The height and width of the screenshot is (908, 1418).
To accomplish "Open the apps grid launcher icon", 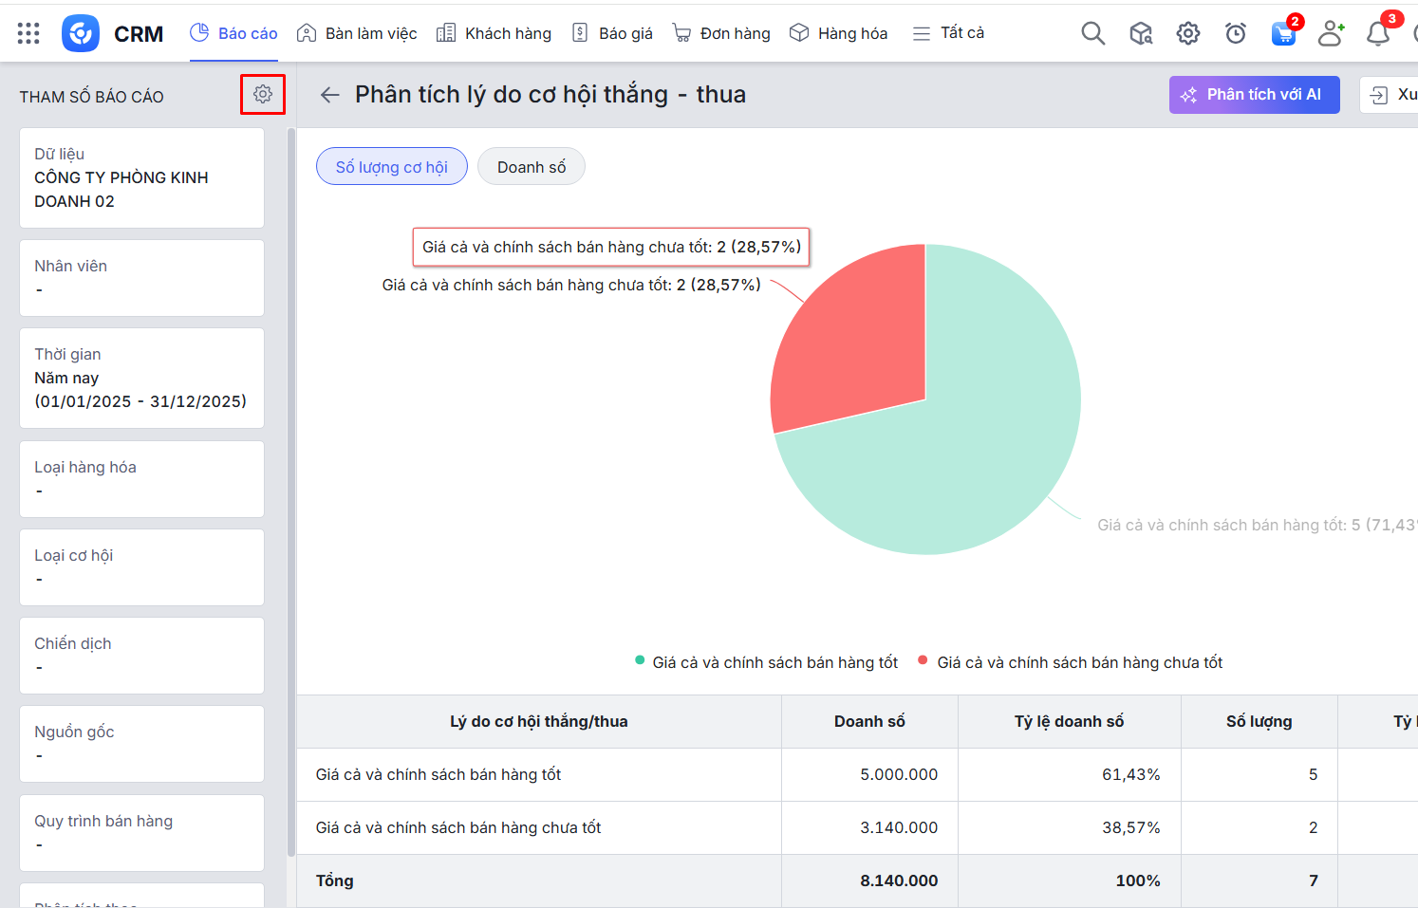I will click(x=28, y=33).
